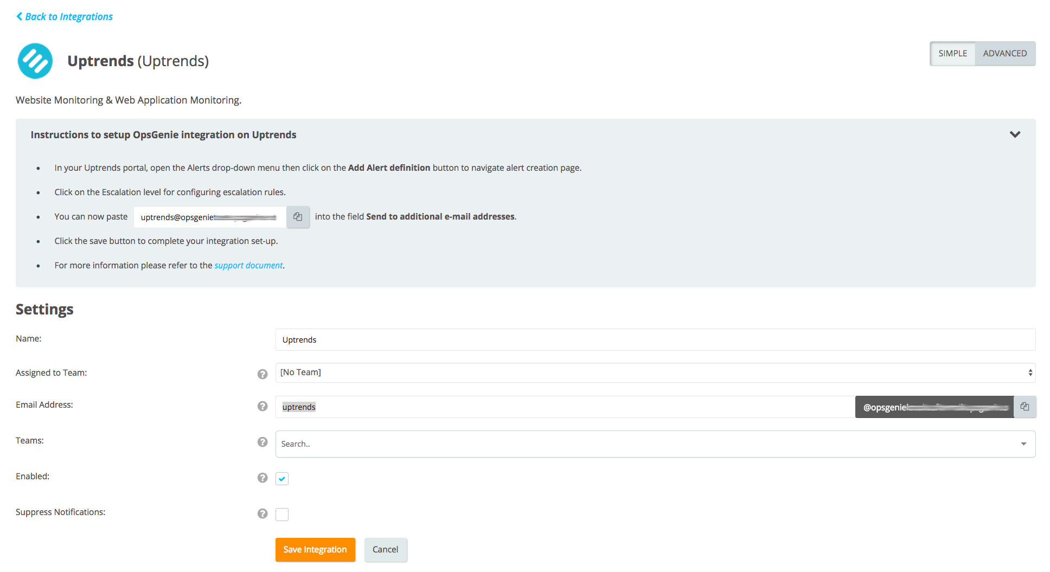Open help for Teams field
The width and height of the screenshot is (1050, 572).
point(262,442)
